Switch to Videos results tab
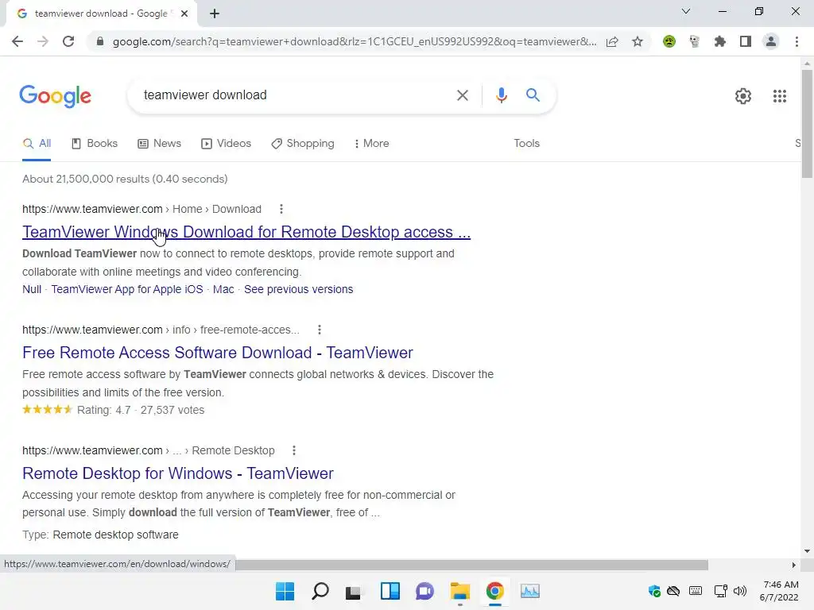The width and height of the screenshot is (814, 610). pos(227,144)
